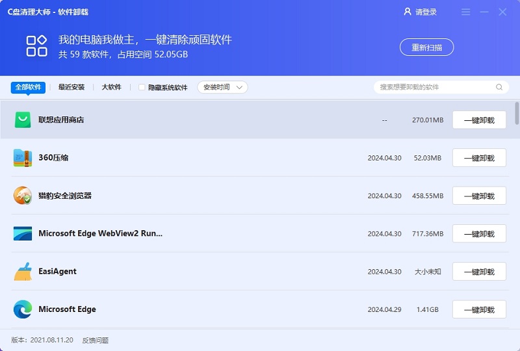Click the 2024.04.29 install date
The height and width of the screenshot is (351, 520).
(384, 309)
